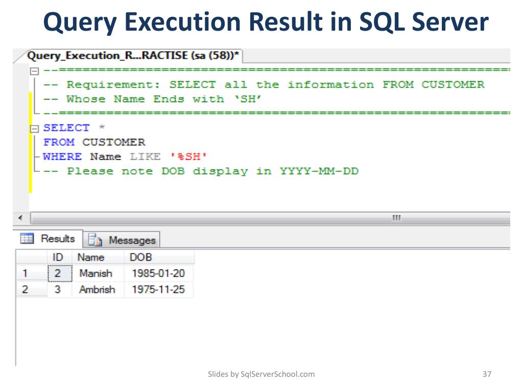Click the 1985-01-20 DOB cell
Image resolution: width=523 pixels, height=392 pixels.
pyautogui.click(x=159, y=274)
